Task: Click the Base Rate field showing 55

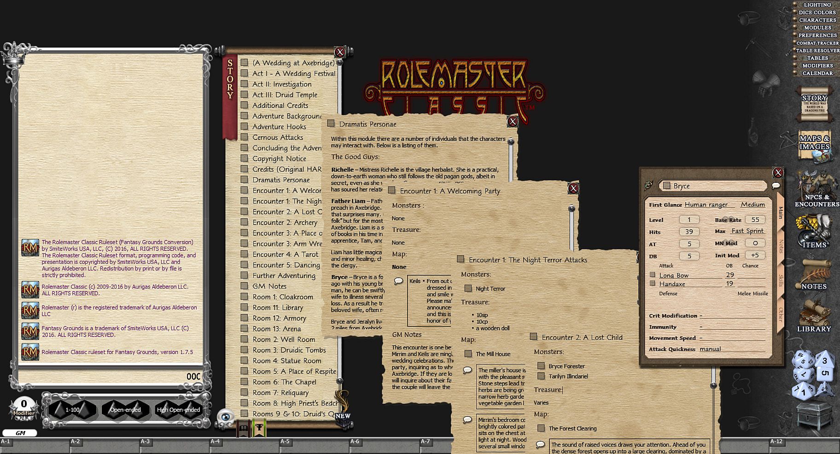Action: pyautogui.click(x=755, y=220)
